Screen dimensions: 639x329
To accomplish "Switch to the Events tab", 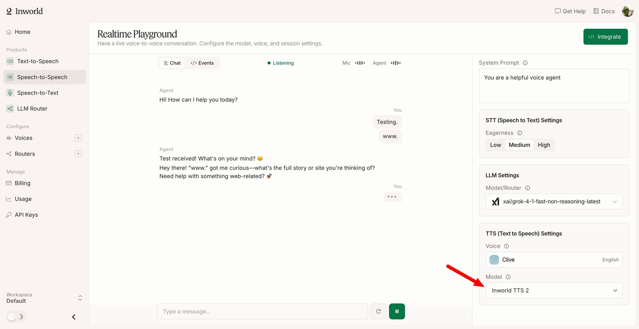I will coord(202,63).
